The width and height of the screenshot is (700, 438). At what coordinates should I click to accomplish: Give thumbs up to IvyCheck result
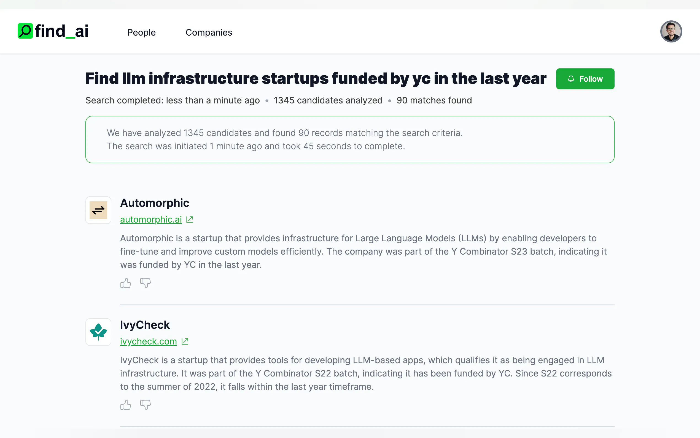pos(126,405)
